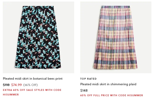This screenshot has height=98, width=156.
Task: Click the TOP RATED badge
Action: click(88, 79)
